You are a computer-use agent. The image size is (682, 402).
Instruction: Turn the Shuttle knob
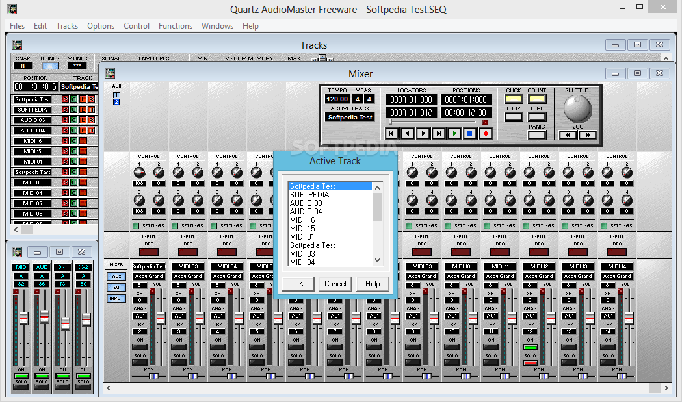(577, 108)
